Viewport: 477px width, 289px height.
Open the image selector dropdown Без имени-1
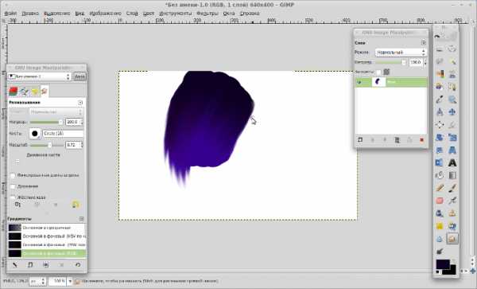pos(39,76)
